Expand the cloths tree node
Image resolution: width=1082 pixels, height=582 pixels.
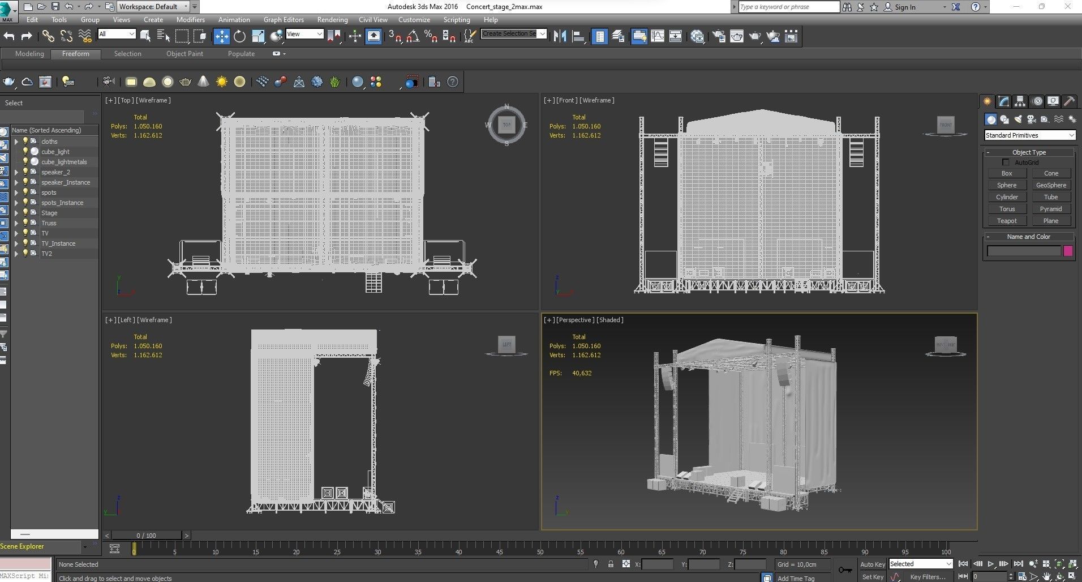(16, 142)
